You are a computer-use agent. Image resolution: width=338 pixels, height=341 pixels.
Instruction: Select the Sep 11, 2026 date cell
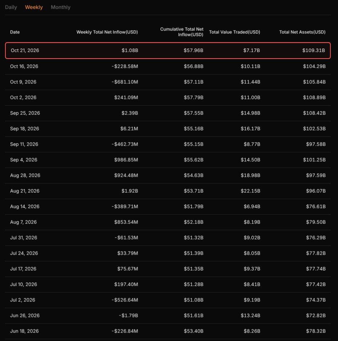pos(24,144)
